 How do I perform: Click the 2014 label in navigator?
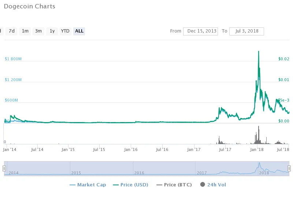click(x=14, y=173)
